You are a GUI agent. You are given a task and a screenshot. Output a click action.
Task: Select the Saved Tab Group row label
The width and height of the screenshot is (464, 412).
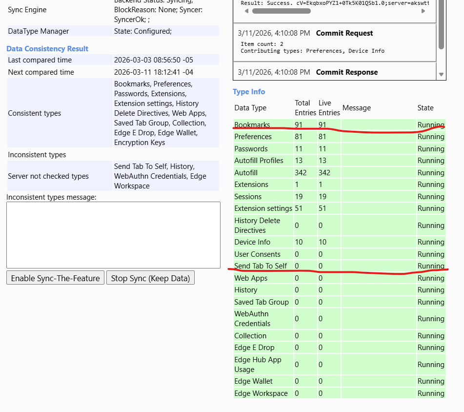(x=262, y=302)
